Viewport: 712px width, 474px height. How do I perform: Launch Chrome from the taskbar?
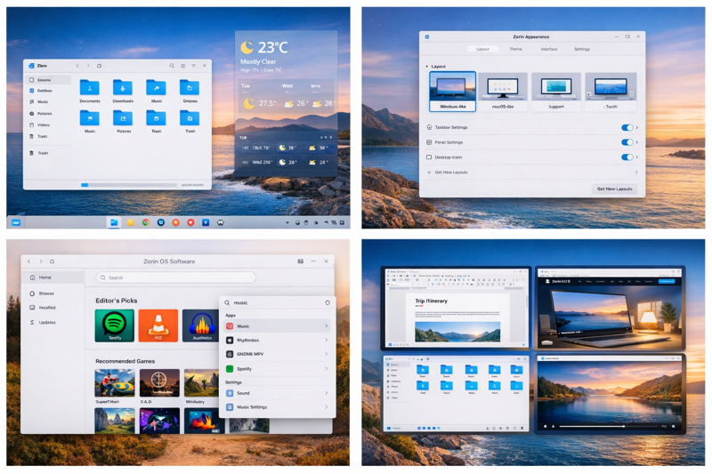pyautogui.click(x=146, y=222)
